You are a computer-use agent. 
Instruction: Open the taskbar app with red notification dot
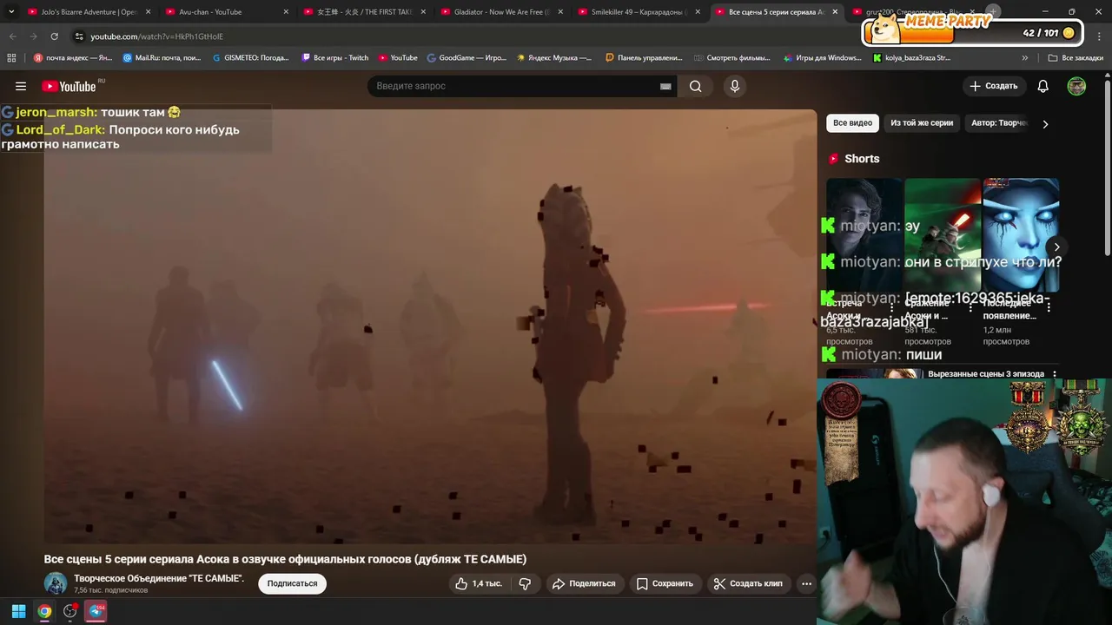[x=70, y=611]
